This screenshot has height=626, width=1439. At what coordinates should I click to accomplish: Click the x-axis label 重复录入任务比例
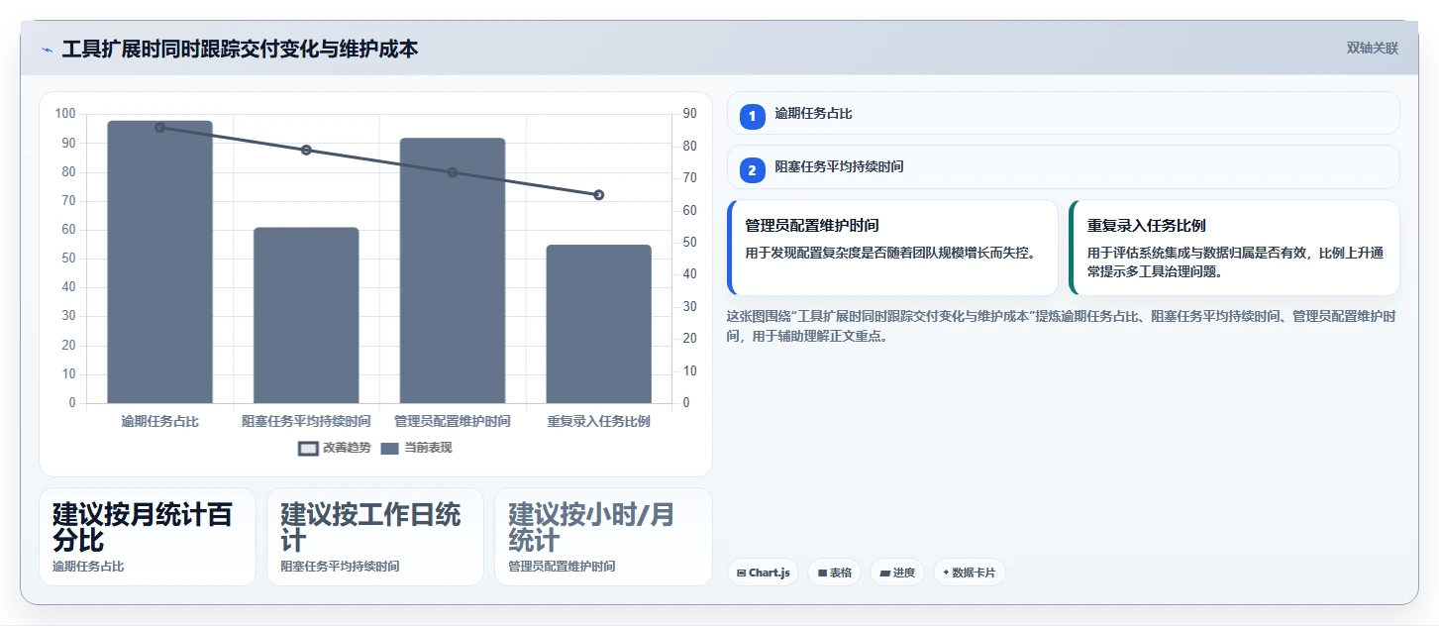[x=598, y=421]
